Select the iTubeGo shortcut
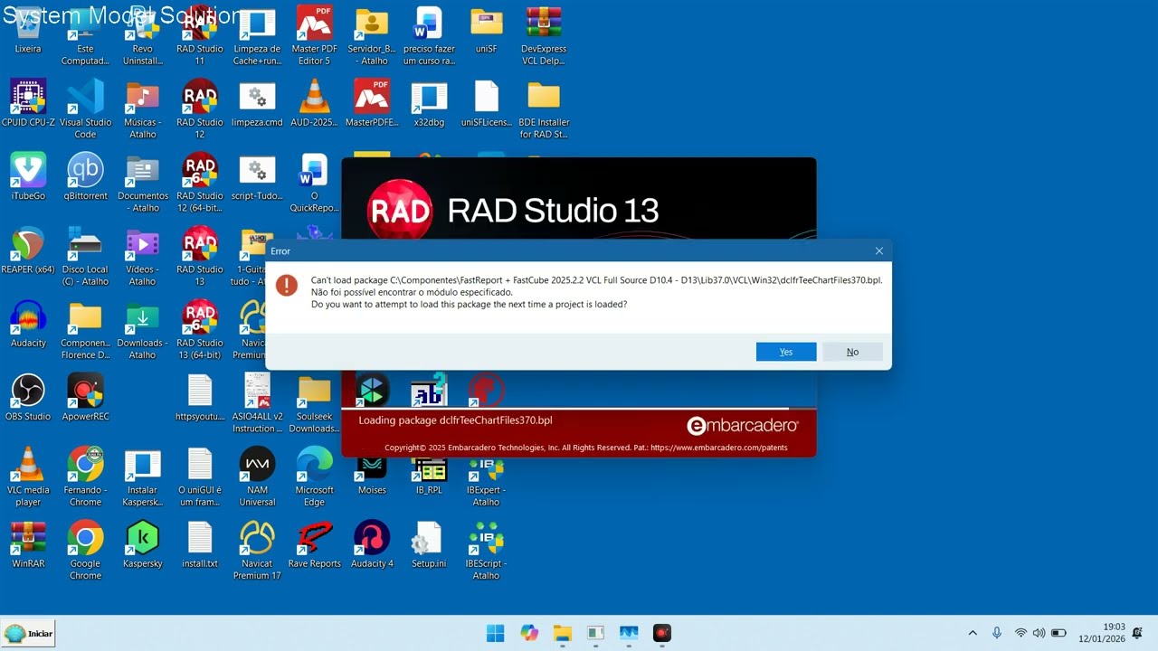 (x=28, y=176)
